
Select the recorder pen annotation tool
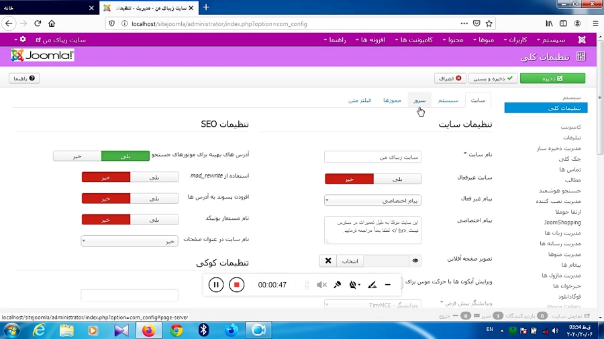[x=372, y=285]
